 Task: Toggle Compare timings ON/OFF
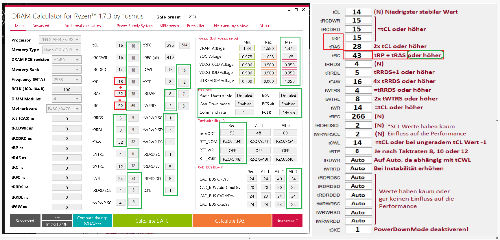pyautogui.click(x=93, y=221)
